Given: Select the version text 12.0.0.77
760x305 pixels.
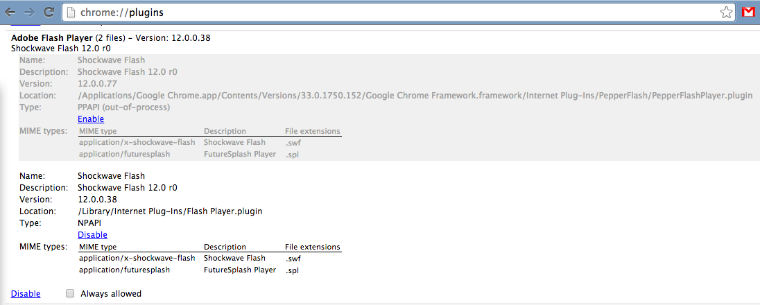Looking at the screenshot, I should pos(97,83).
